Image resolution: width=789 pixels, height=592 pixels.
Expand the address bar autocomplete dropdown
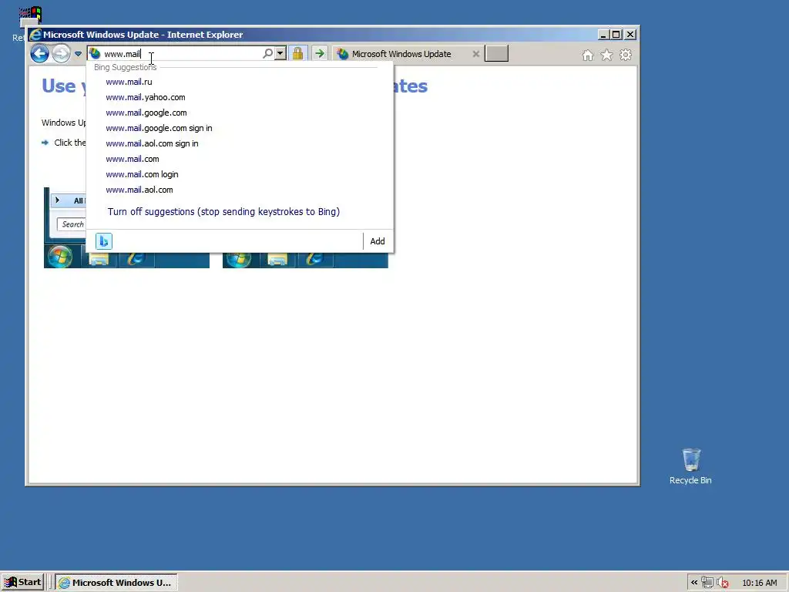pos(280,53)
